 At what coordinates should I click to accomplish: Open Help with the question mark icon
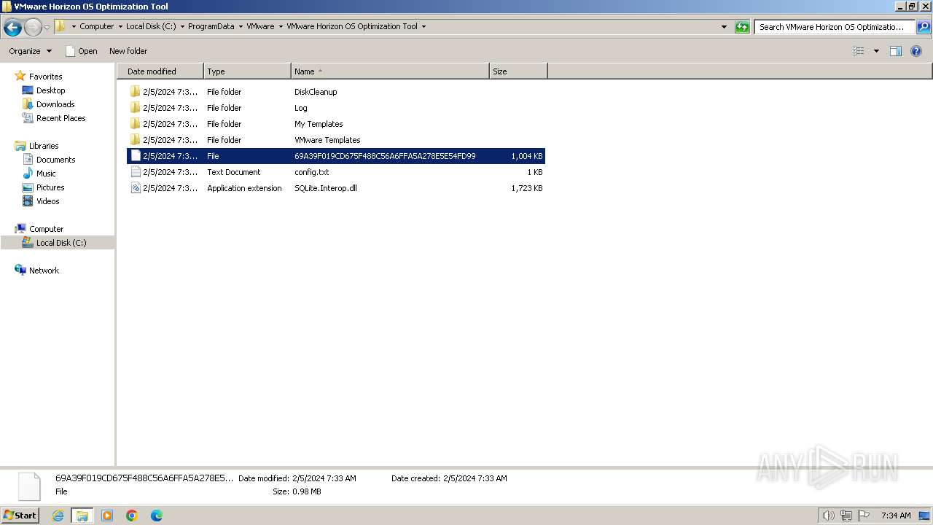coord(917,51)
